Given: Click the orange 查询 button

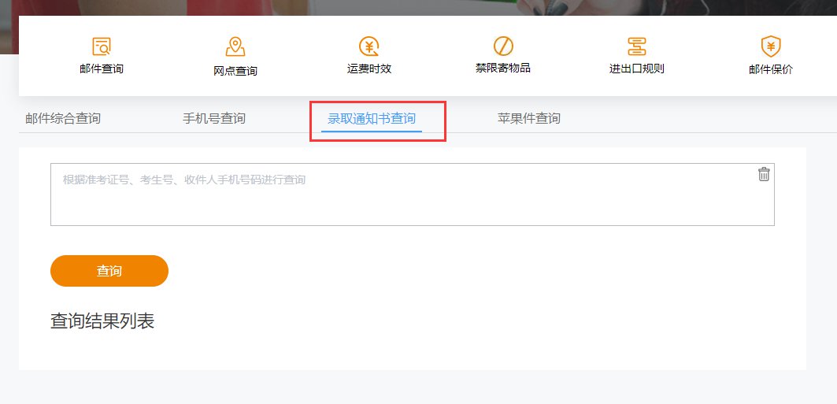Looking at the screenshot, I should [109, 271].
